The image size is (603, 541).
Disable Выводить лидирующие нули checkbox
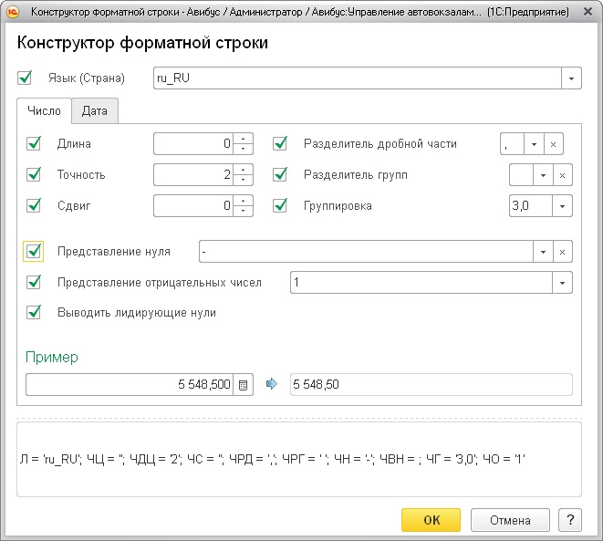(35, 313)
